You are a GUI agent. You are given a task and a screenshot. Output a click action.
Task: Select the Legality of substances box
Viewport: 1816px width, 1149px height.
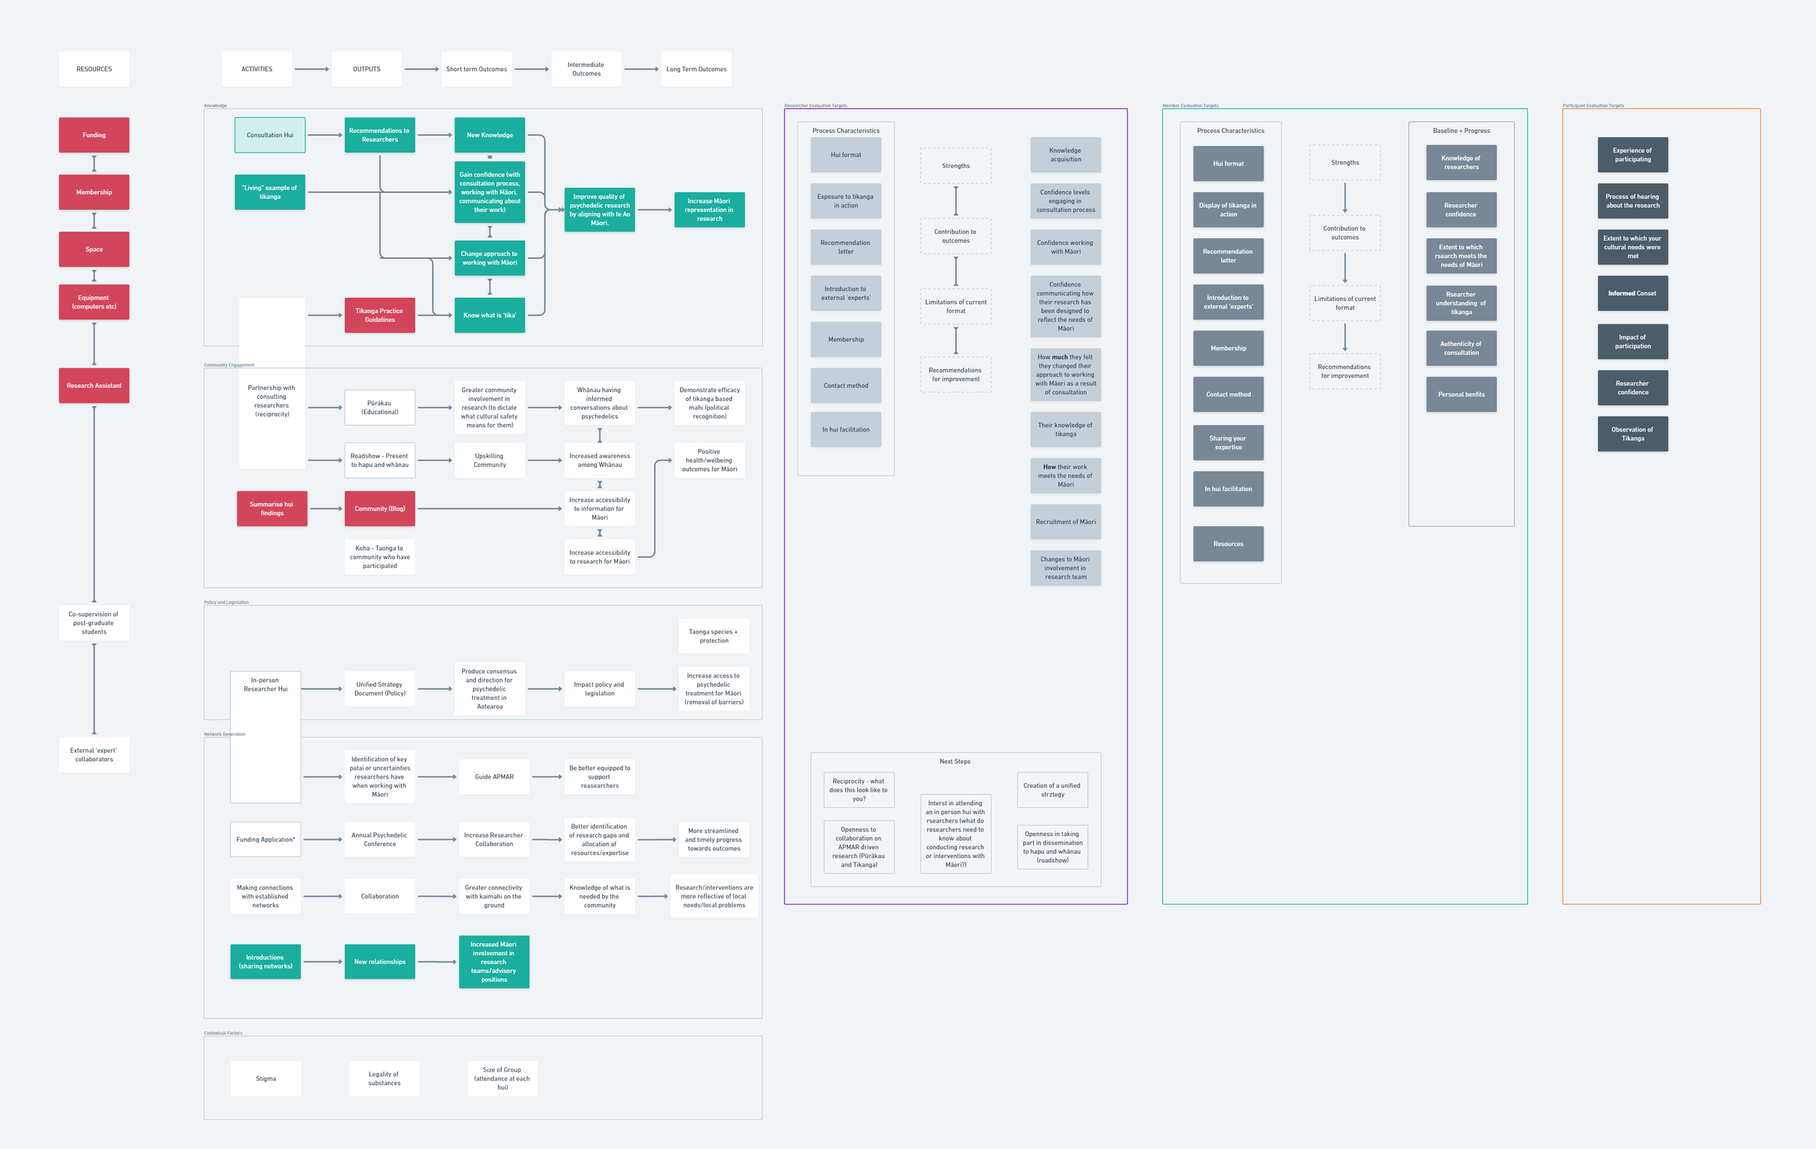[384, 1079]
